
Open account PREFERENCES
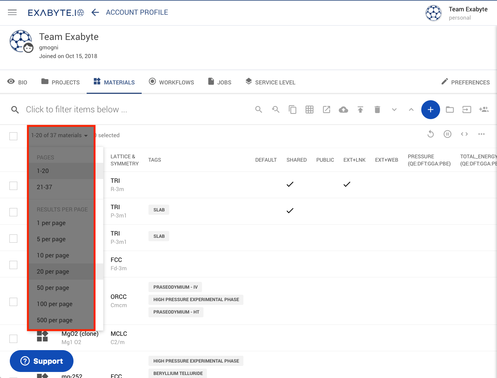tap(466, 82)
